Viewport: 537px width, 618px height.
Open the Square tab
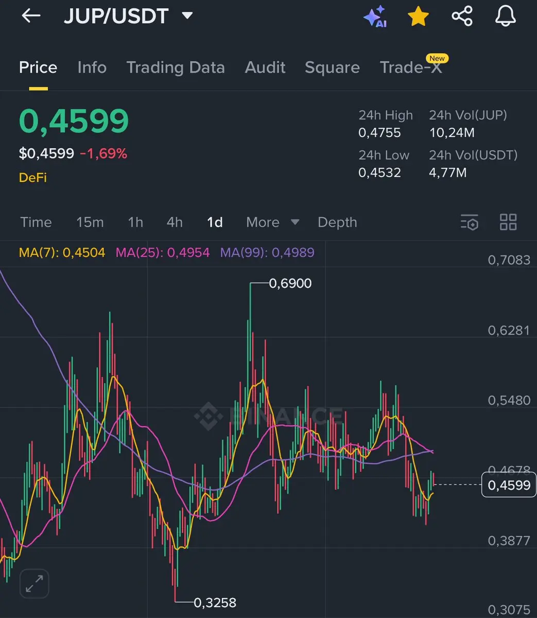point(332,67)
